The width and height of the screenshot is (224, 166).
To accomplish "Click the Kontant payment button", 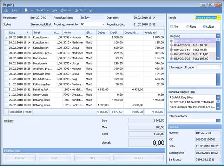I will click(20, 158).
